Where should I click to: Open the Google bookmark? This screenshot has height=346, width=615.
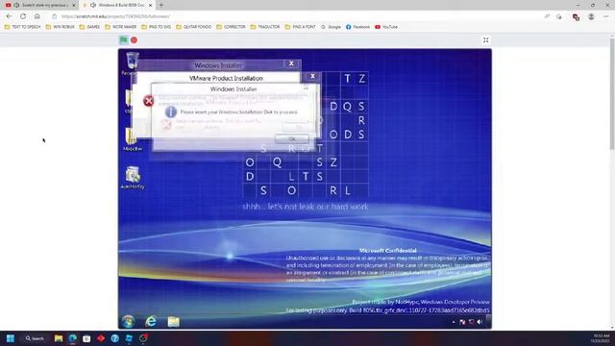[x=331, y=27]
